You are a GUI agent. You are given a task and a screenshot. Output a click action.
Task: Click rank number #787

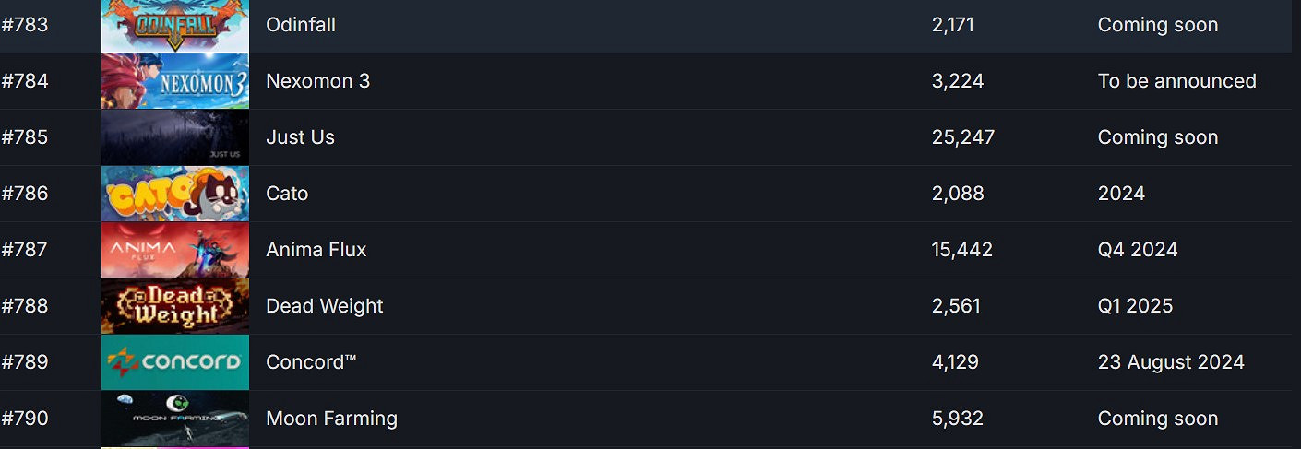click(x=25, y=250)
